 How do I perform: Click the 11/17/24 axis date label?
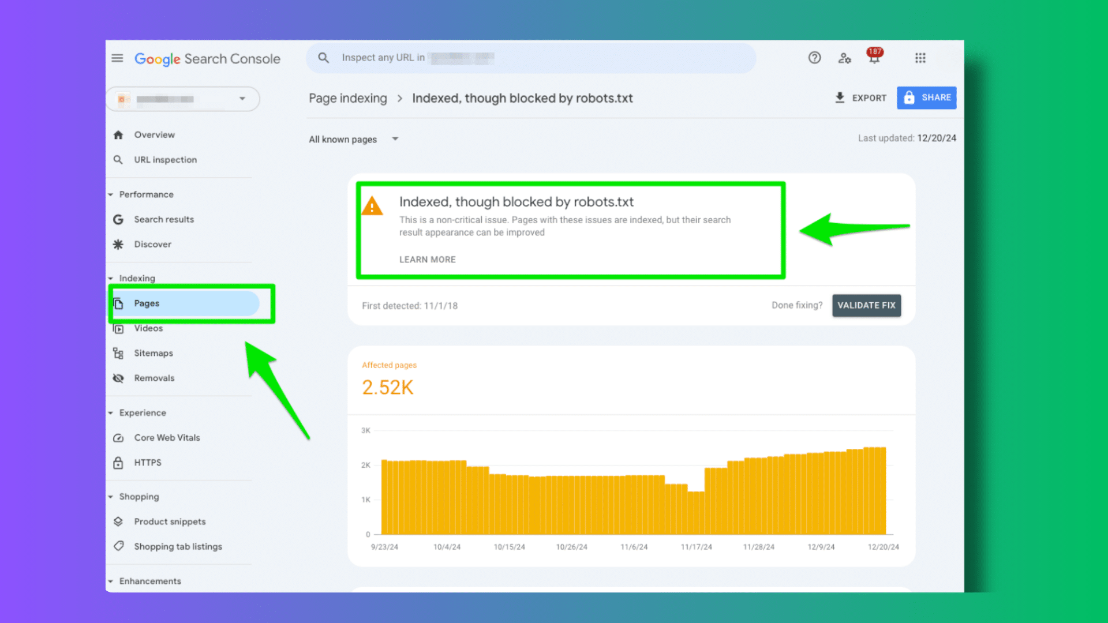696,547
